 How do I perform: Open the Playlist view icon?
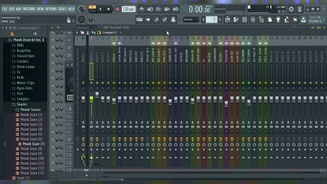point(228,19)
